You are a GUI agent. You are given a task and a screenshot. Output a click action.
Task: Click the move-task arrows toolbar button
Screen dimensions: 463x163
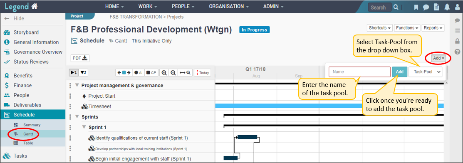click(124, 72)
